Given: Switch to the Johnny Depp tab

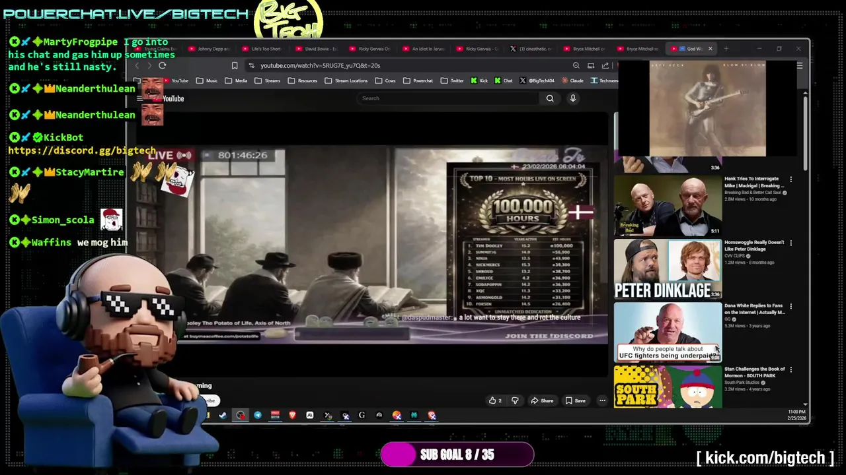Looking at the screenshot, I should pyautogui.click(x=210, y=48).
